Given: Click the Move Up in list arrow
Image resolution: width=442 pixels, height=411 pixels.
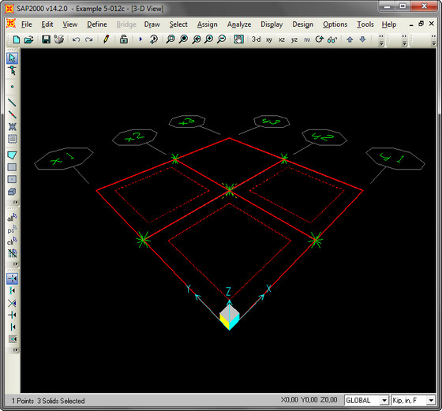Looking at the screenshot, I should [350, 39].
